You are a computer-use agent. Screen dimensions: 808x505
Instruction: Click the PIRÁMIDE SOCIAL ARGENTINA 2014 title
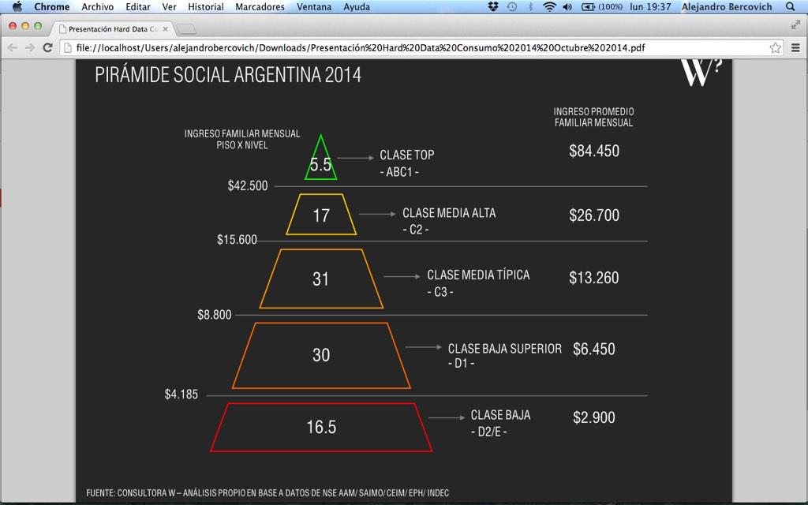pos(228,75)
